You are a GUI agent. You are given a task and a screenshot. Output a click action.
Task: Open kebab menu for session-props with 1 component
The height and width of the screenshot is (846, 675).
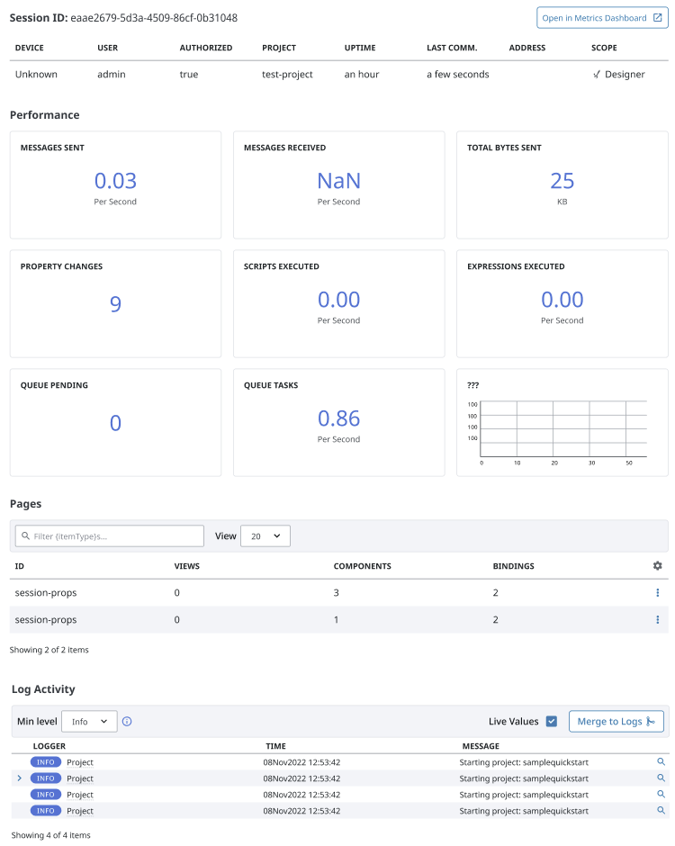657,619
